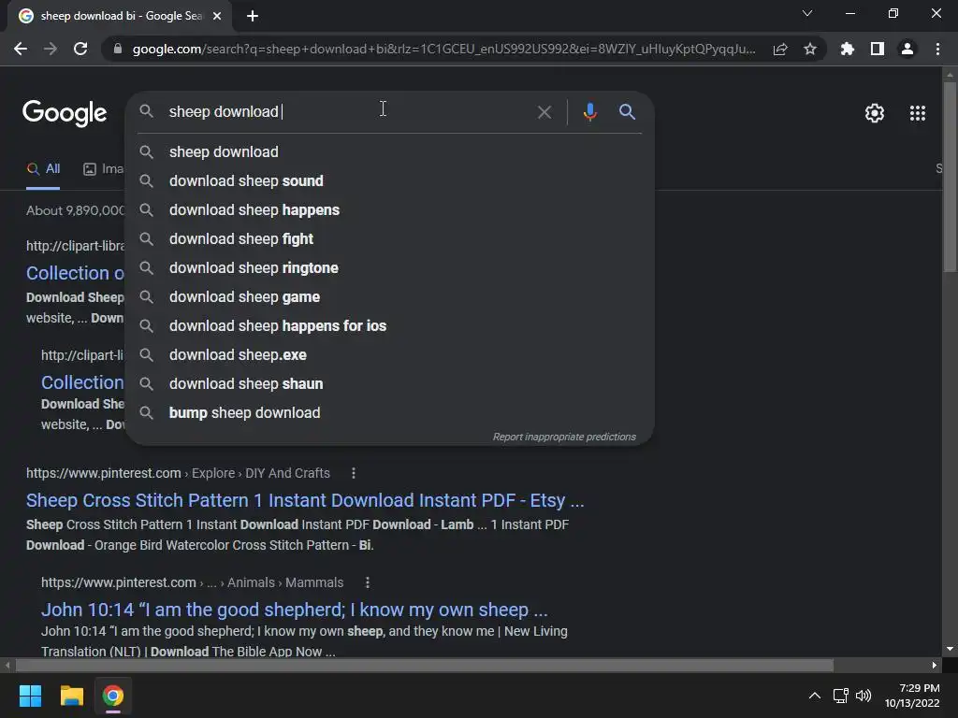
Task: Open a new tab with plus button
Action: [x=253, y=16]
